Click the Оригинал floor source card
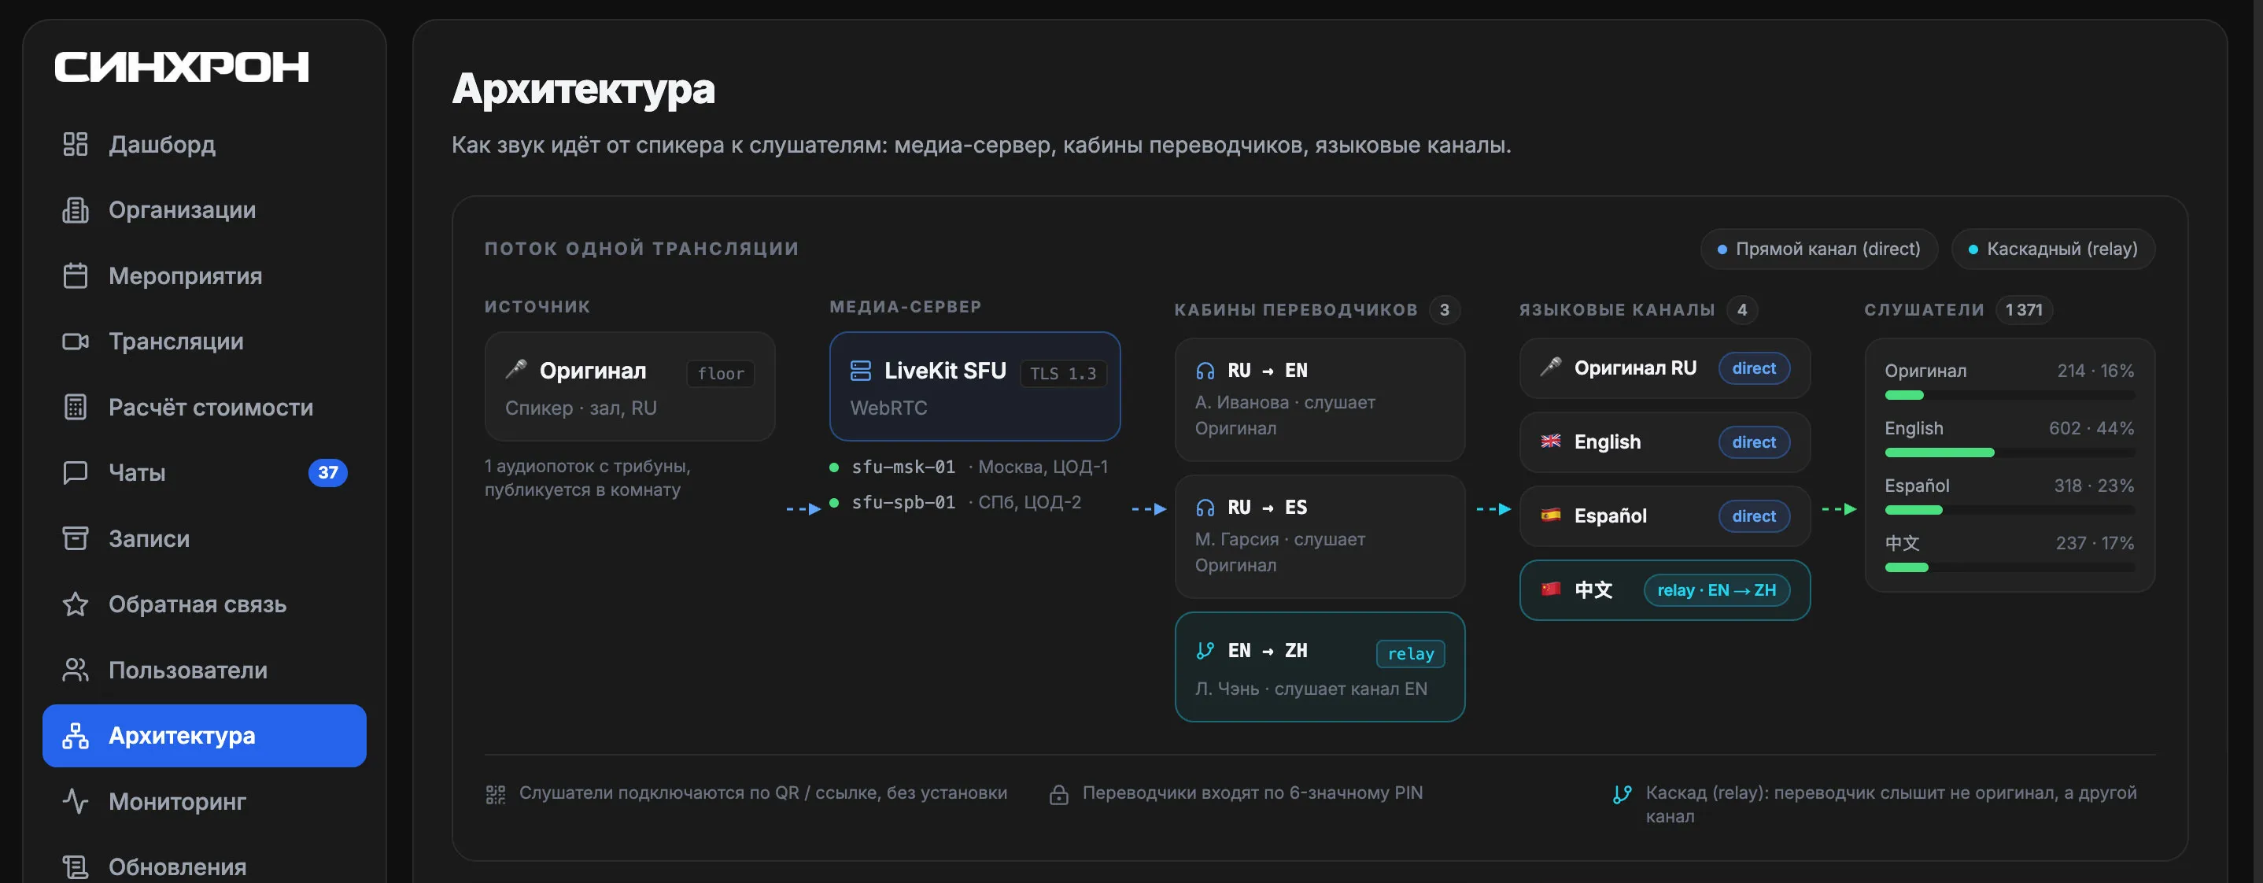This screenshot has height=883, width=2263. [x=630, y=386]
